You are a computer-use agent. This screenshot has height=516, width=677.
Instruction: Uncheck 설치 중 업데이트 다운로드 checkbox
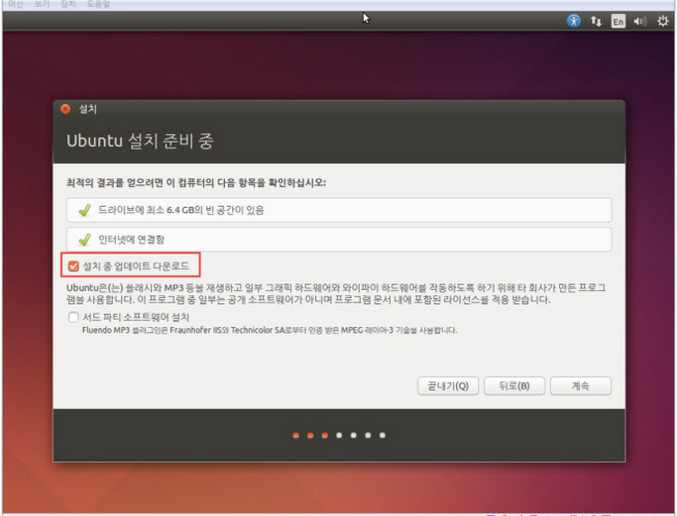(x=73, y=265)
